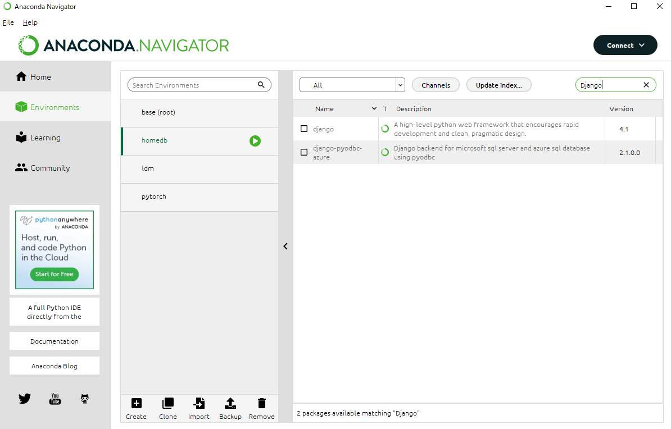Click the django description text
The image size is (671, 429).
coord(486,129)
